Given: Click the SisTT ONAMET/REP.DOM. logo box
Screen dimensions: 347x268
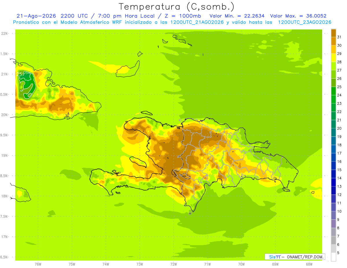Looking at the screenshot, I should click(295, 257).
